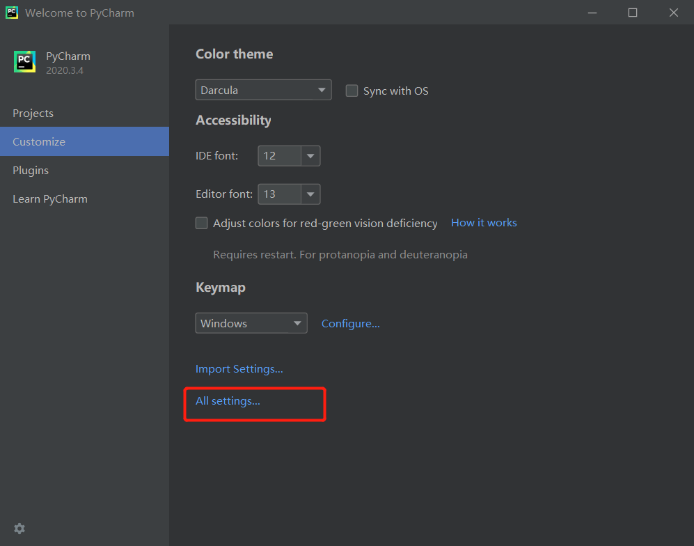Screen dimensions: 694x546
Task: Toggle red-green vision deficiency color adjustment
Action: (202, 223)
